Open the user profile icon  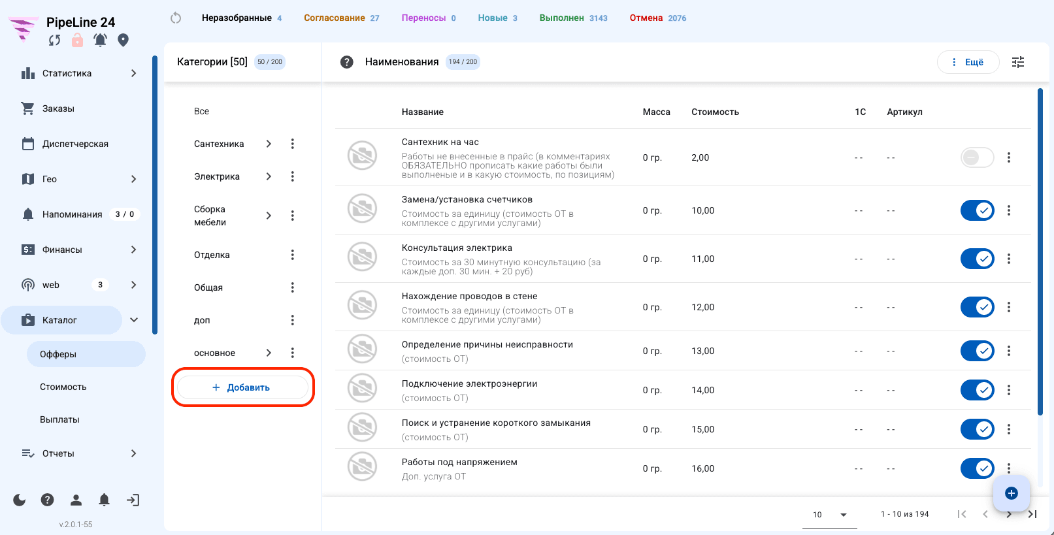tap(76, 500)
